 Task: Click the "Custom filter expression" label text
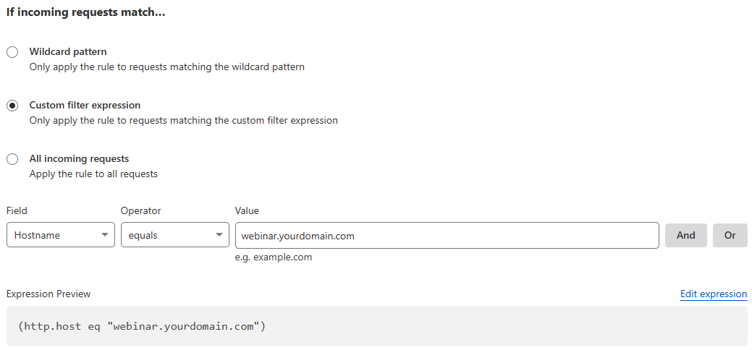pos(85,106)
